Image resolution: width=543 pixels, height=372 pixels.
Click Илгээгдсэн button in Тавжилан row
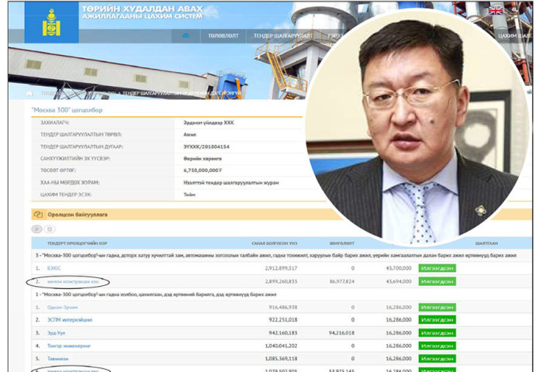[437, 358]
